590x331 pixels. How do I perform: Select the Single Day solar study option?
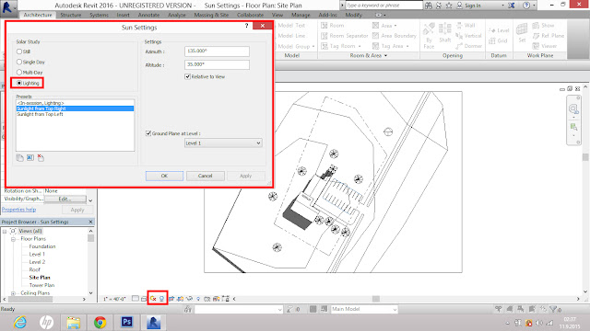[19, 62]
